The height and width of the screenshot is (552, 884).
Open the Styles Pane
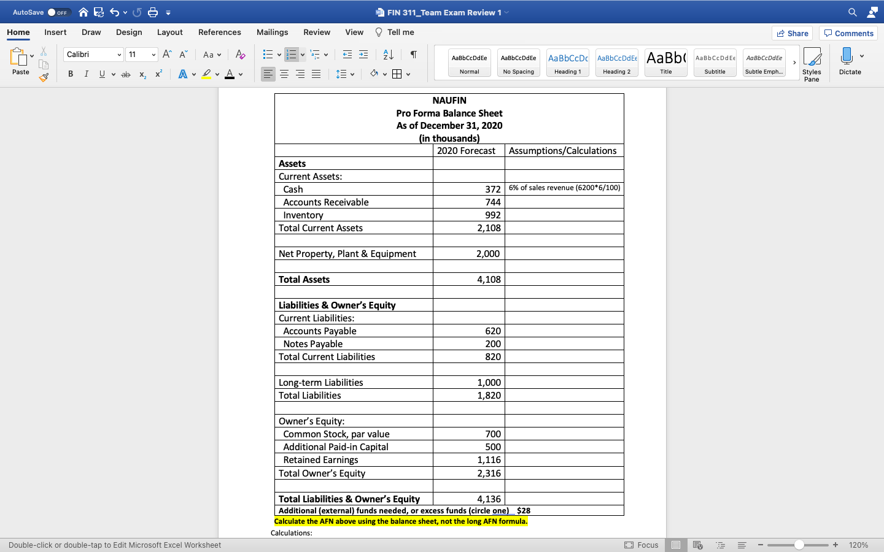[x=812, y=64]
